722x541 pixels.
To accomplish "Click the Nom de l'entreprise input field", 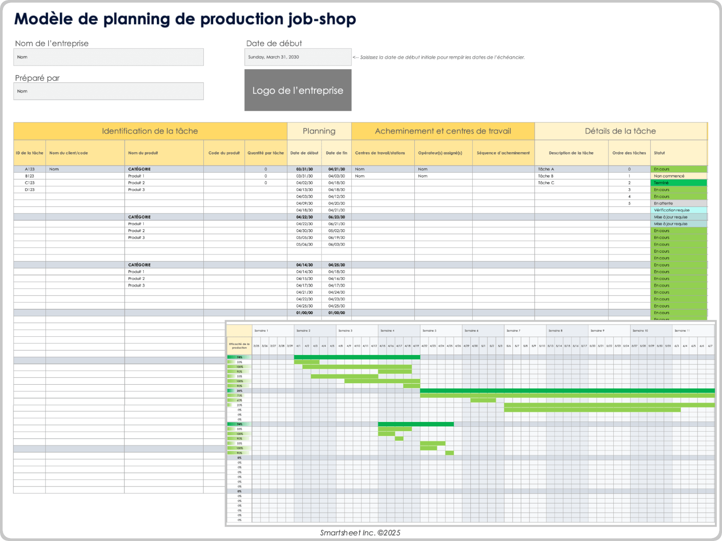I will click(108, 57).
